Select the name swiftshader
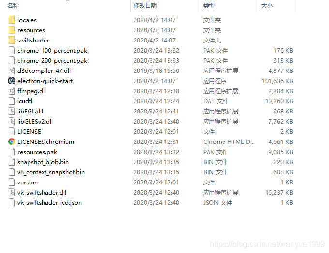This screenshot has height=253, width=329. coord(33,41)
